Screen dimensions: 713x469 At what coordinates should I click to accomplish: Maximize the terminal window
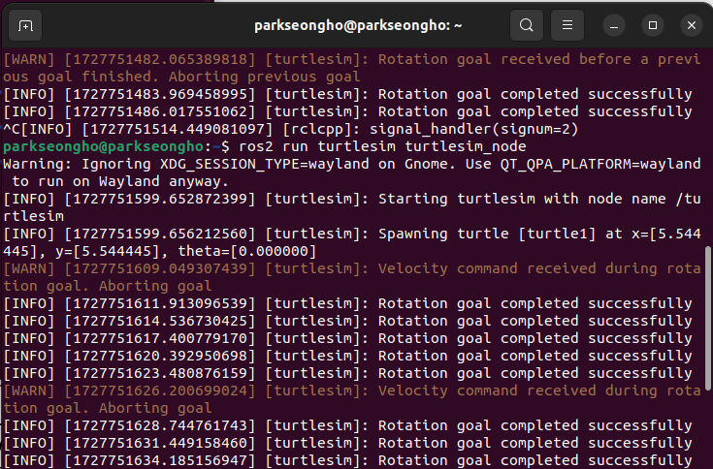tap(653, 25)
